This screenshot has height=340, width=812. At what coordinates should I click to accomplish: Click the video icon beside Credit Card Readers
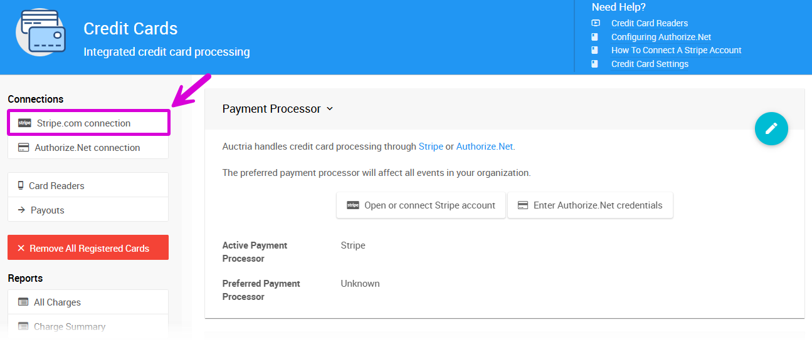pyautogui.click(x=596, y=23)
